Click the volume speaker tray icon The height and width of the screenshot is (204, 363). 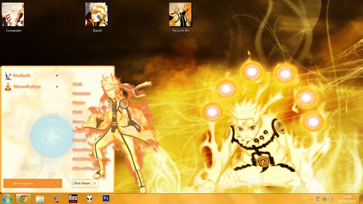pyautogui.click(x=331, y=199)
